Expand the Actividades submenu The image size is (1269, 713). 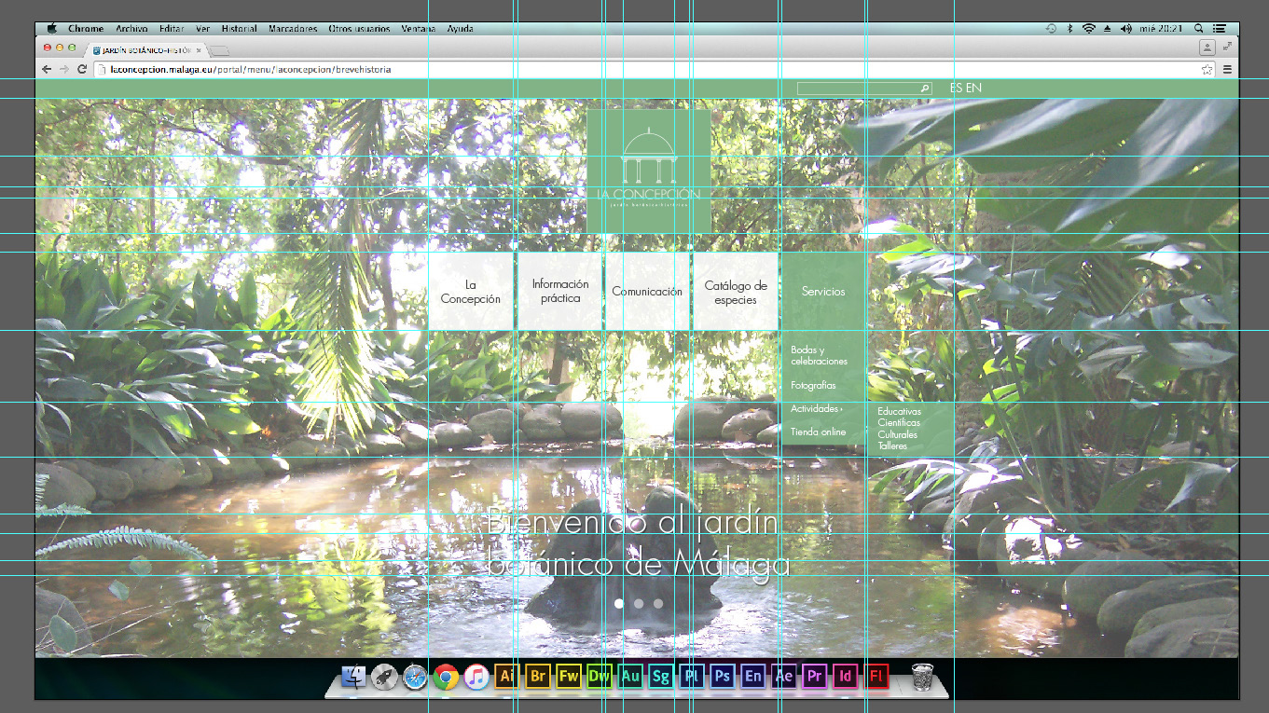816,409
